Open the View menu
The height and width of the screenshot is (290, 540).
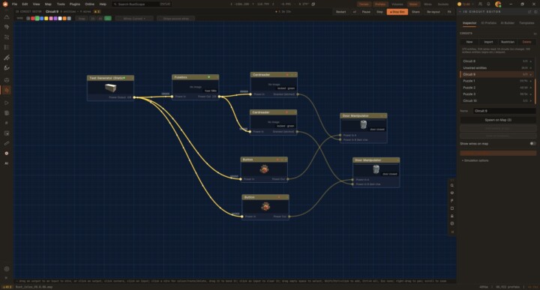36,4
